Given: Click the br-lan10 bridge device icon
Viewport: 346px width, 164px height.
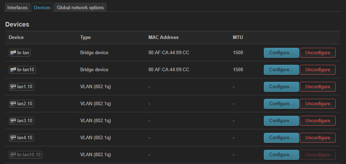Looking at the screenshot, I should click(13, 70).
